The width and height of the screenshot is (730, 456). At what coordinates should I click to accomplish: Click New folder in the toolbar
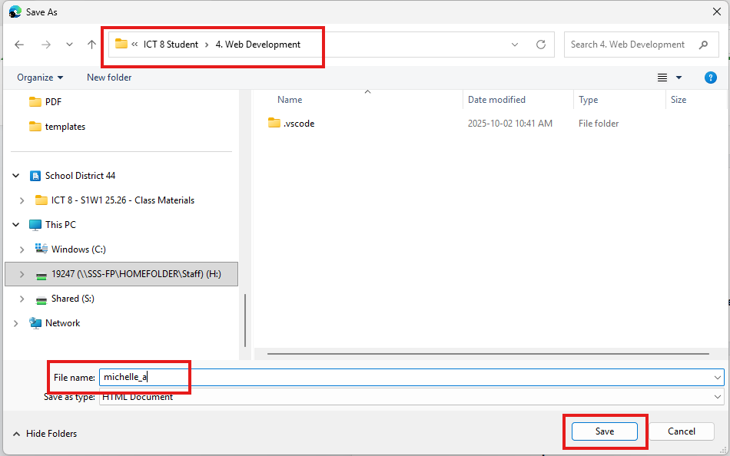point(109,78)
